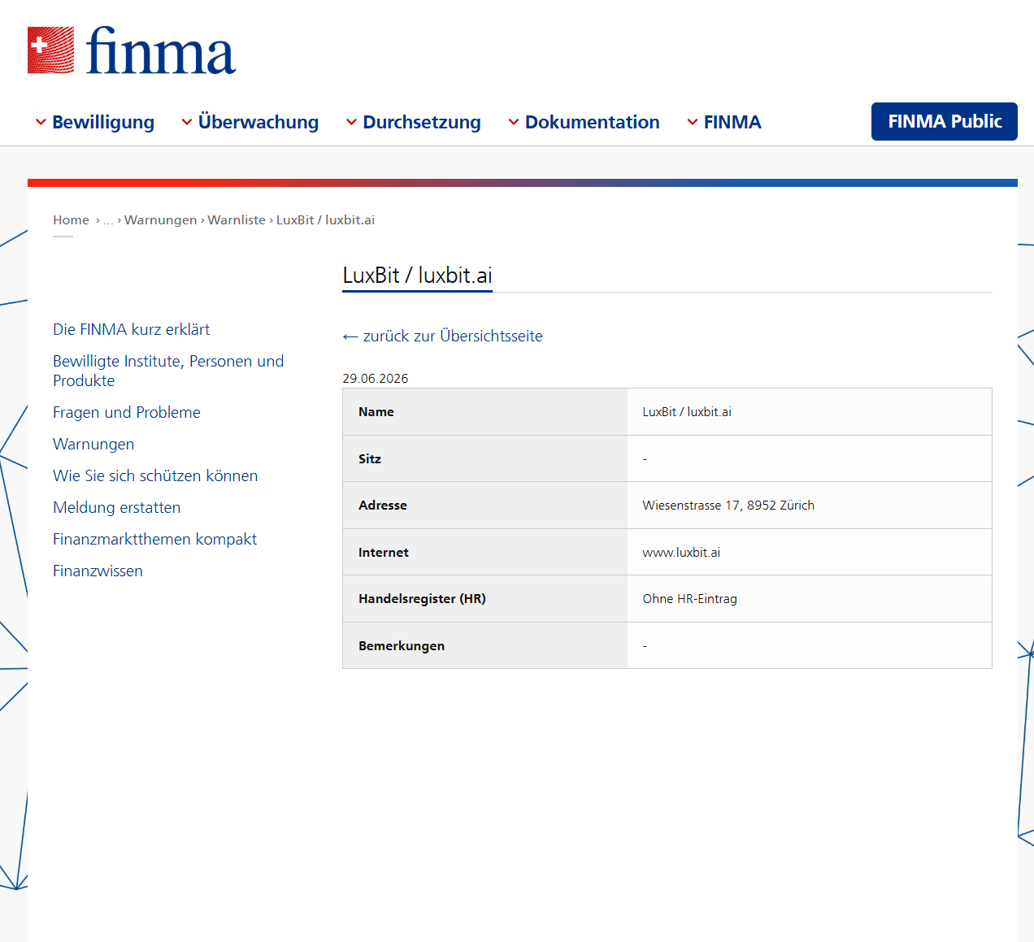The width and height of the screenshot is (1034, 942).
Task: Open the FINMA menu item
Action: (x=732, y=122)
